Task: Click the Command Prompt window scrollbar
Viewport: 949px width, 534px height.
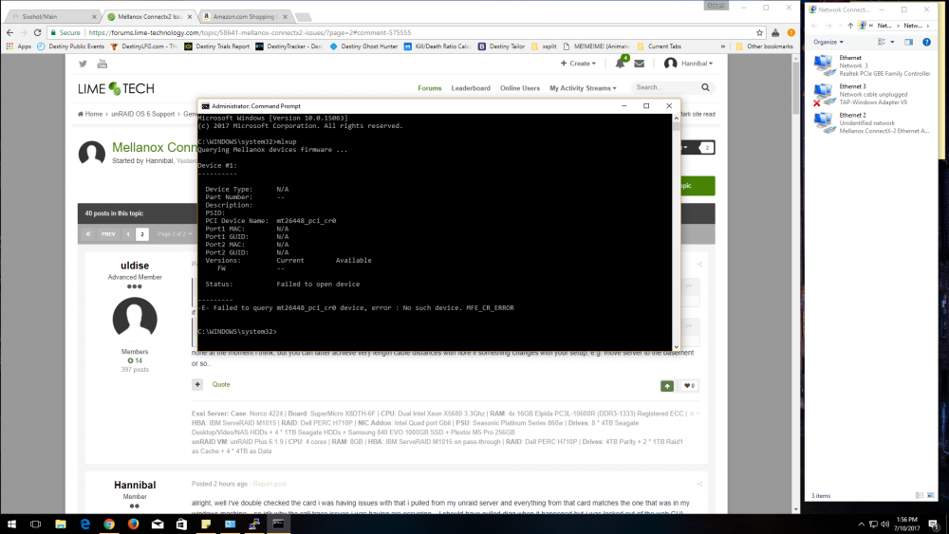Action: click(676, 232)
